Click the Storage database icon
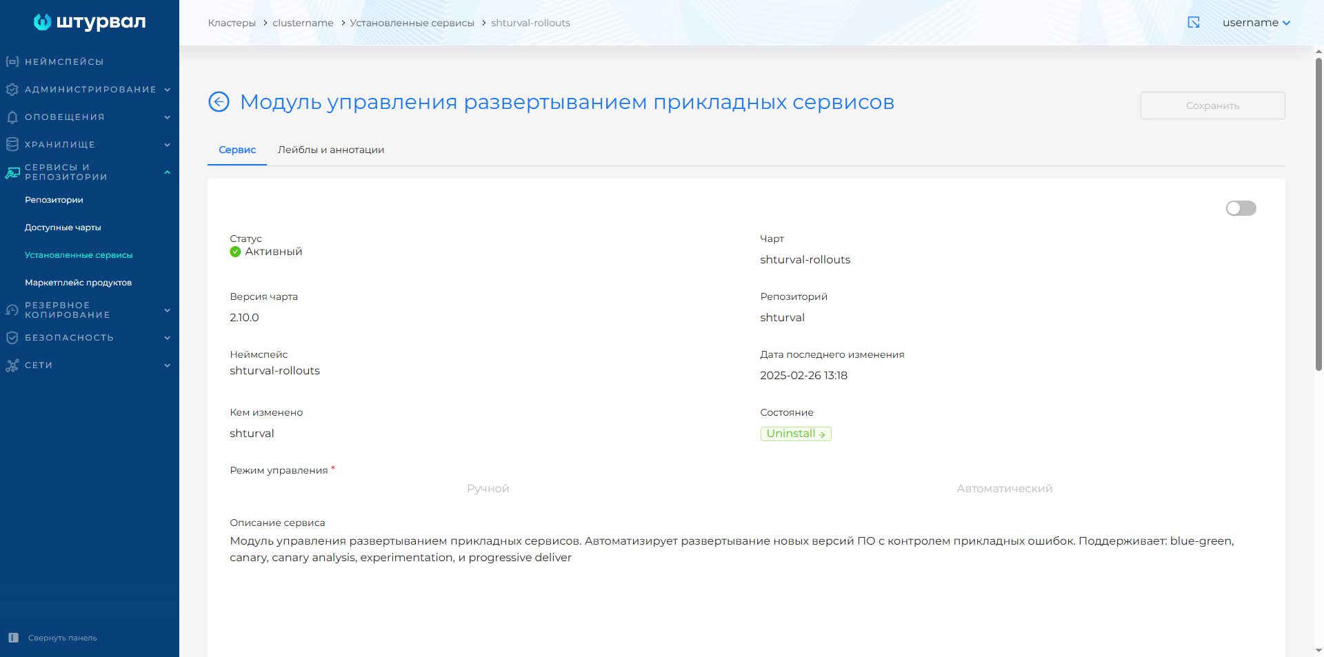 point(12,145)
